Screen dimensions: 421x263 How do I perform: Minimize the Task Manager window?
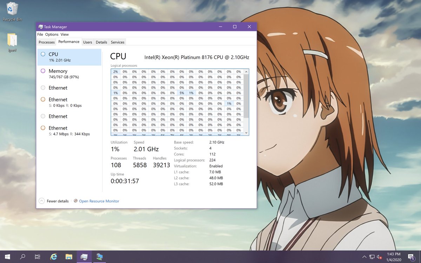(220, 27)
